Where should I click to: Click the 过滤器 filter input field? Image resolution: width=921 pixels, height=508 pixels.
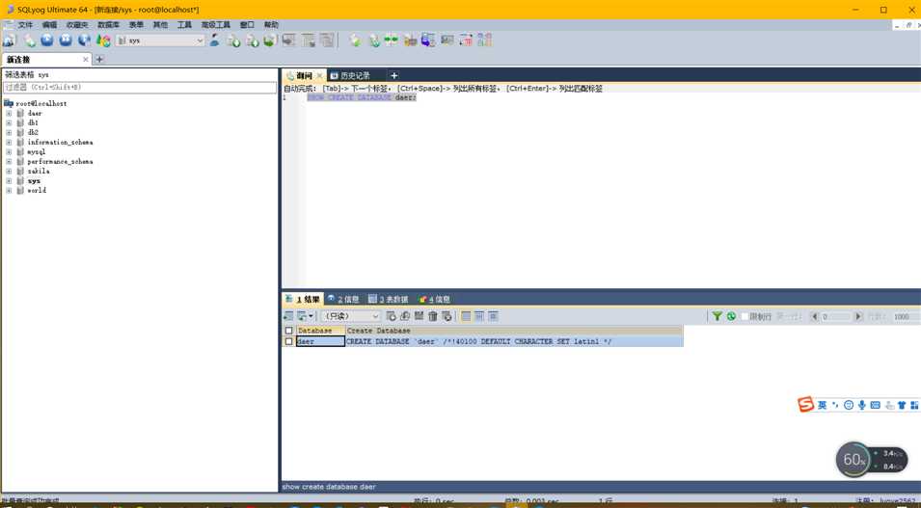point(140,87)
